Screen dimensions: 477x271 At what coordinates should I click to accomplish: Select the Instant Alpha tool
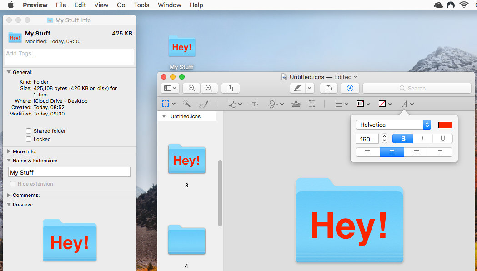click(x=186, y=104)
